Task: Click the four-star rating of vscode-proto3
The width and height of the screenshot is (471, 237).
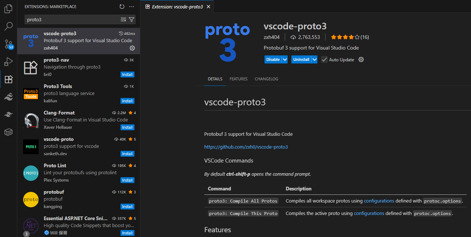Action: [345, 37]
